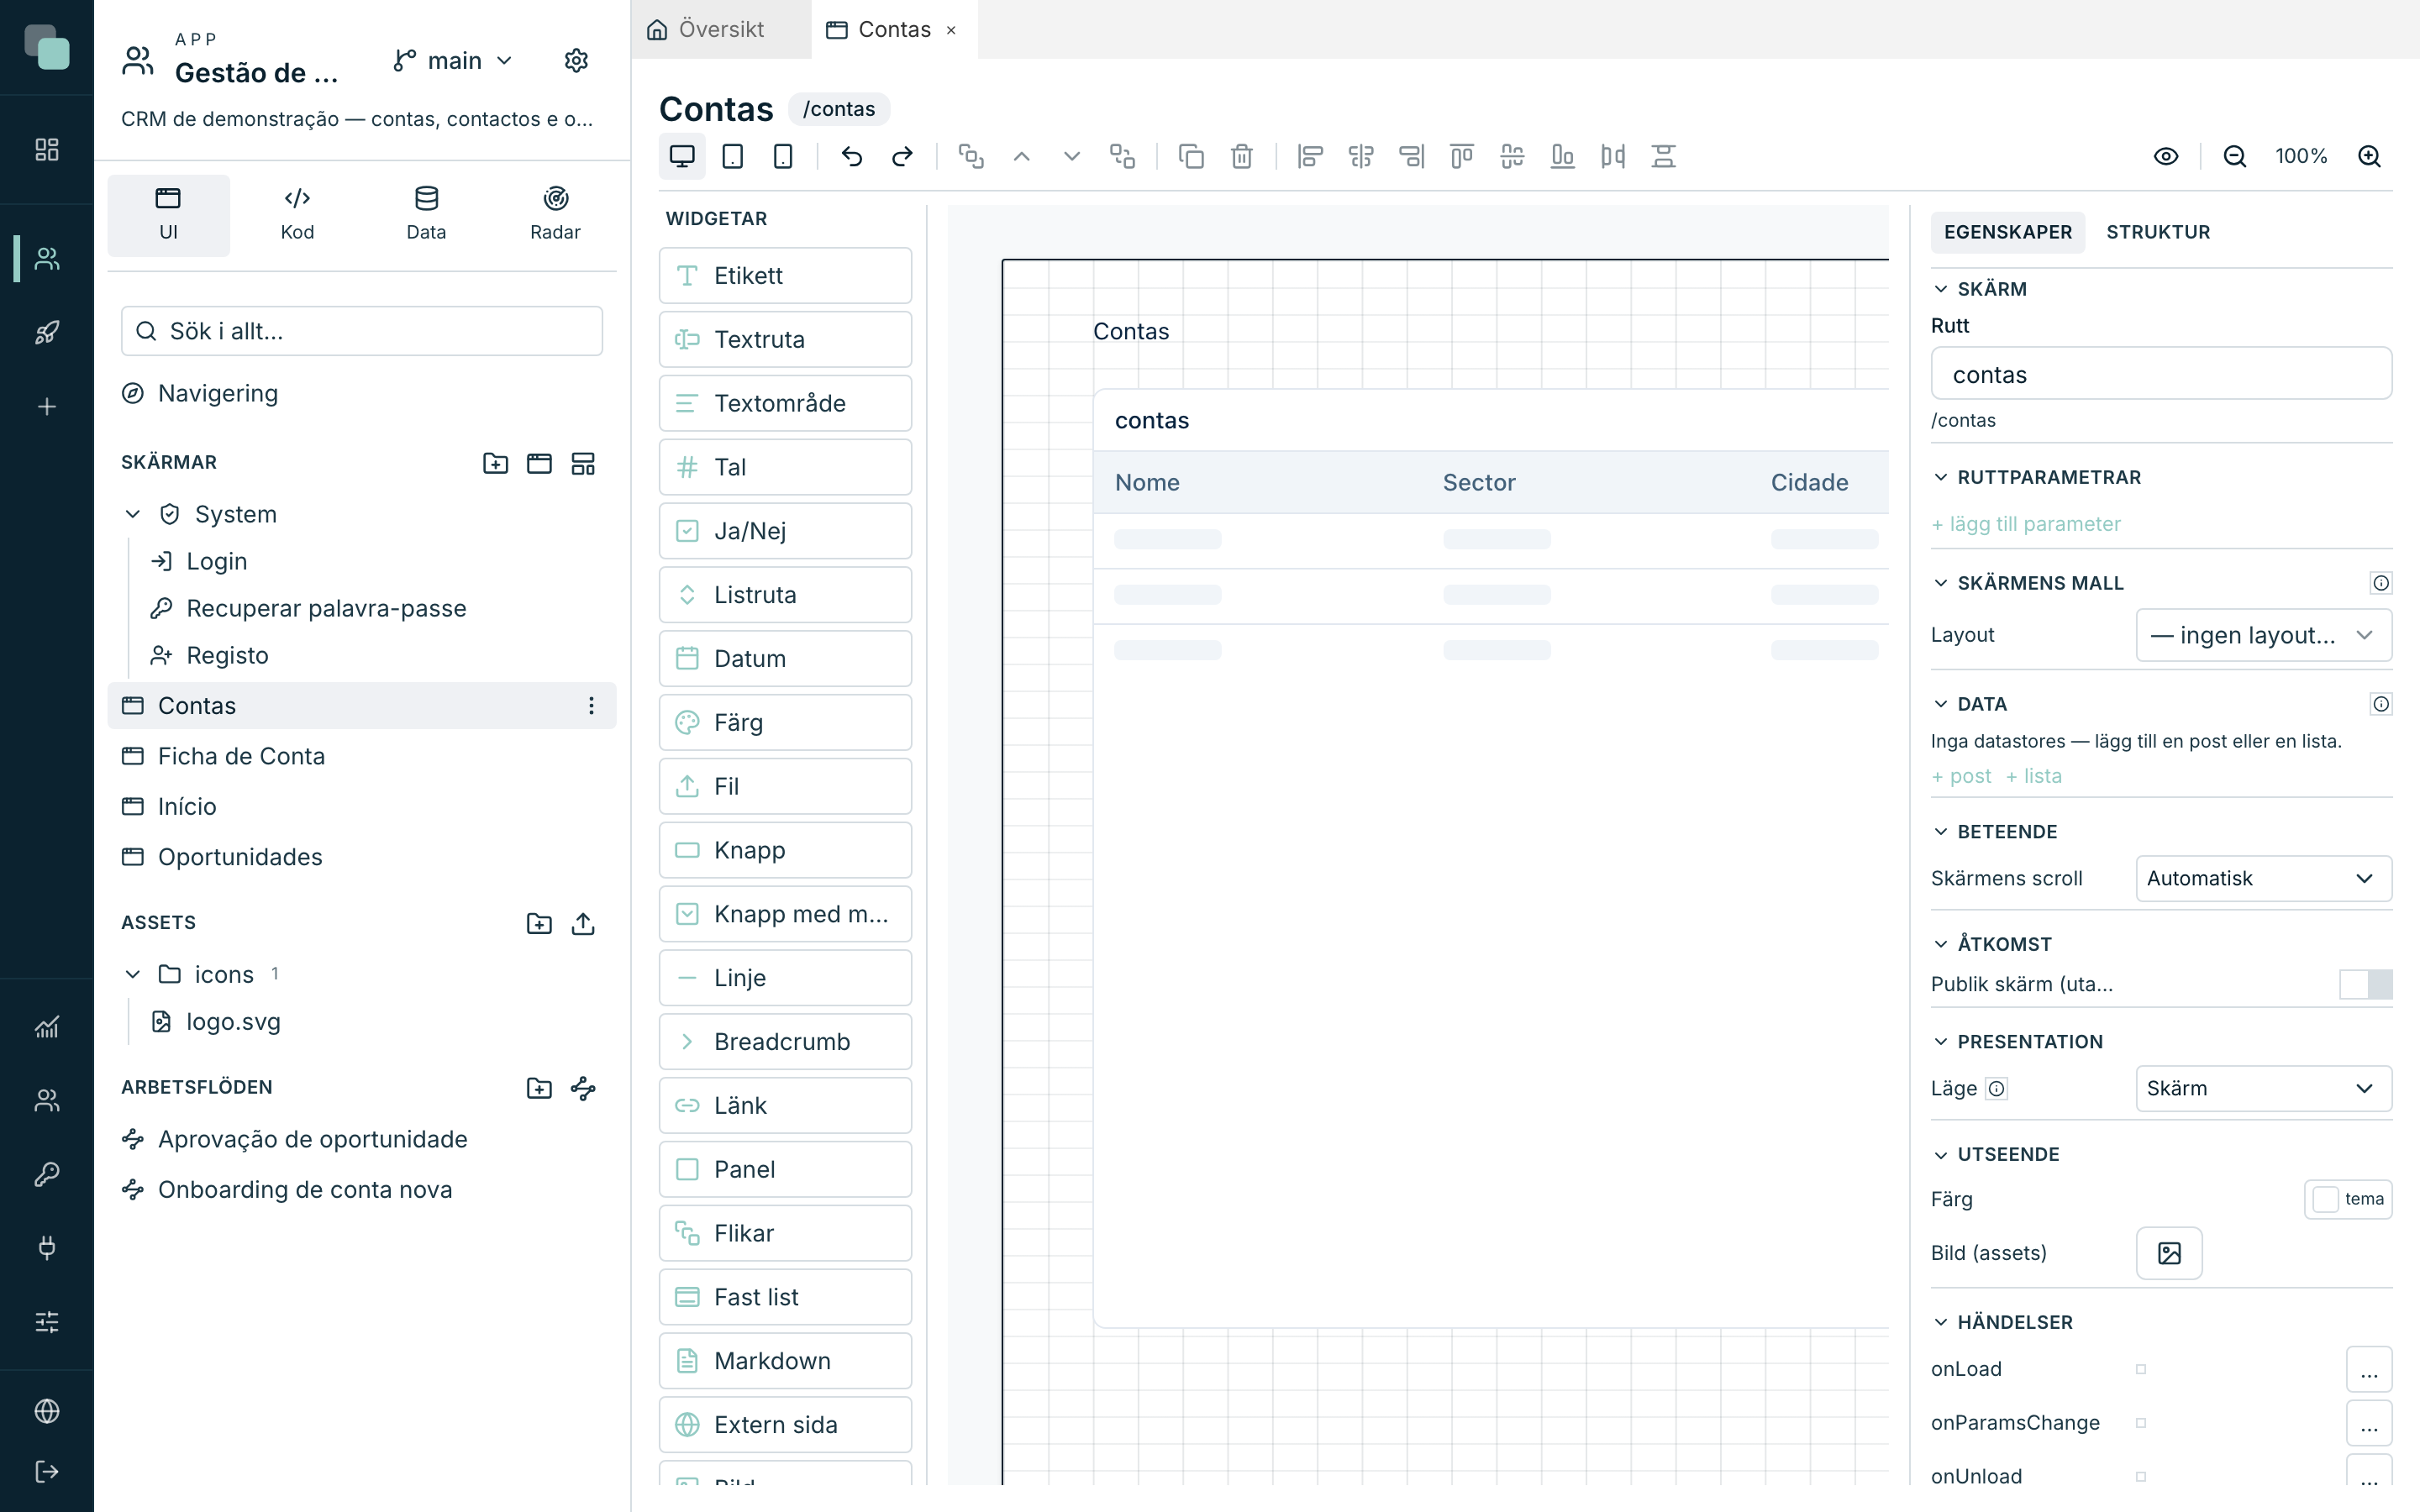
Task: Select the Knapp widget
Action: coord(785,850)
